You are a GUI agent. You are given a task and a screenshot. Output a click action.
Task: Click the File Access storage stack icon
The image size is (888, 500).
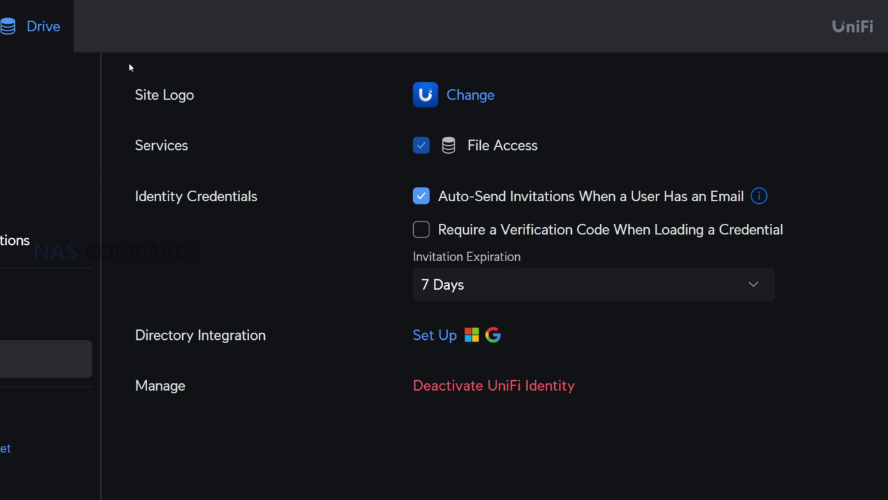tap(449, 145)
